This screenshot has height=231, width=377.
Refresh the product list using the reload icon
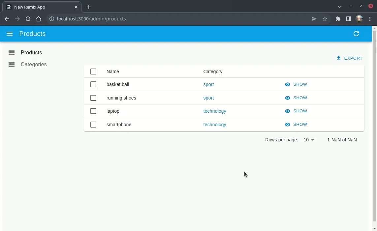point(356,34)
